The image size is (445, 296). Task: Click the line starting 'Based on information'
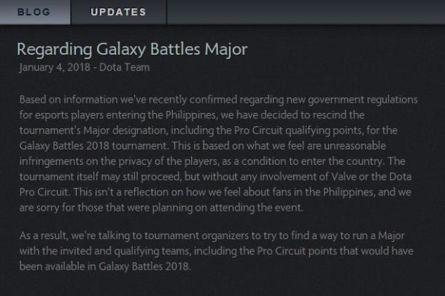coord(219,100)
